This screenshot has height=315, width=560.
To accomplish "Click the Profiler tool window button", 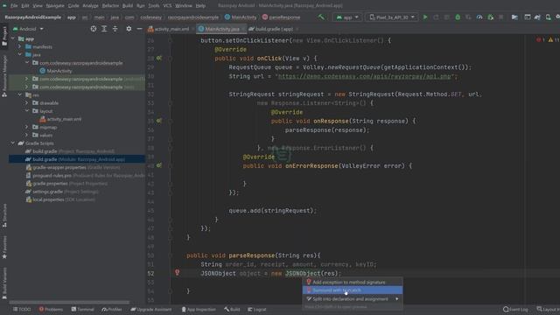I will (112, 309).
